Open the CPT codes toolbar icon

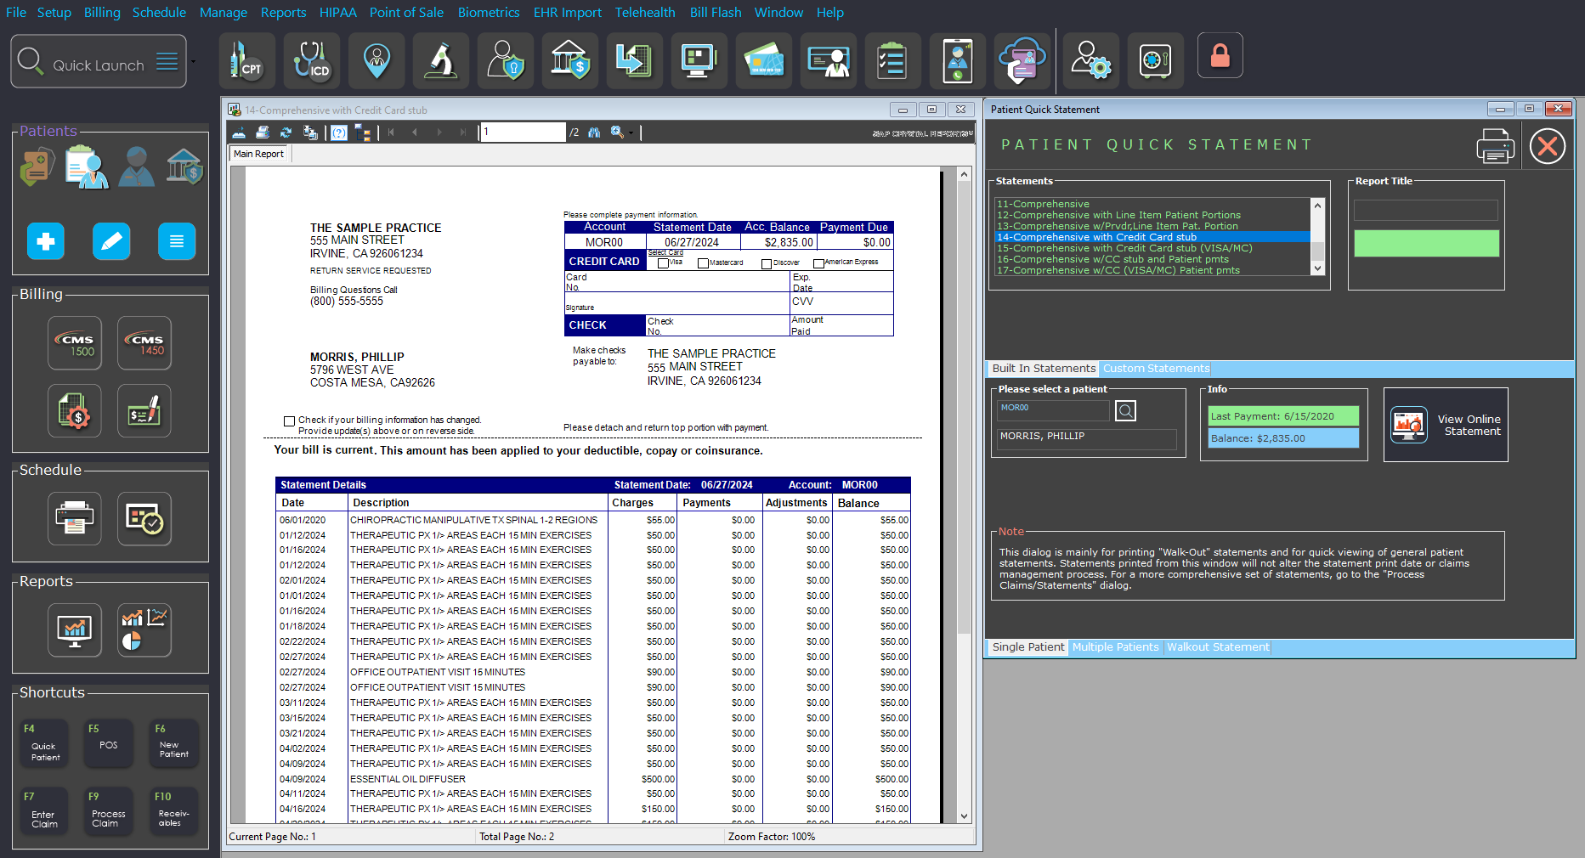pyautogui.click(x=246, y=61)
